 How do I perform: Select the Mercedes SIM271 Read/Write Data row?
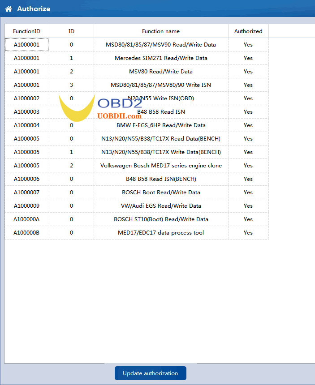[x=137, y=58]
